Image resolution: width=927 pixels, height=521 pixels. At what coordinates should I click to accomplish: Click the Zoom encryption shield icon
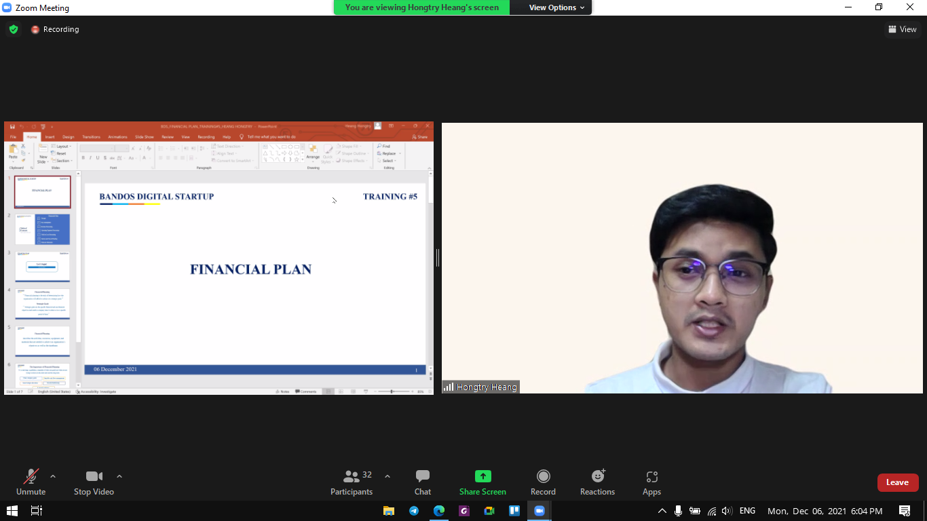coord(14,29)
